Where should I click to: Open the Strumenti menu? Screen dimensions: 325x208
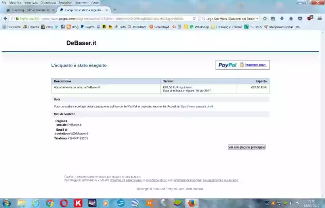click(82, 2)
